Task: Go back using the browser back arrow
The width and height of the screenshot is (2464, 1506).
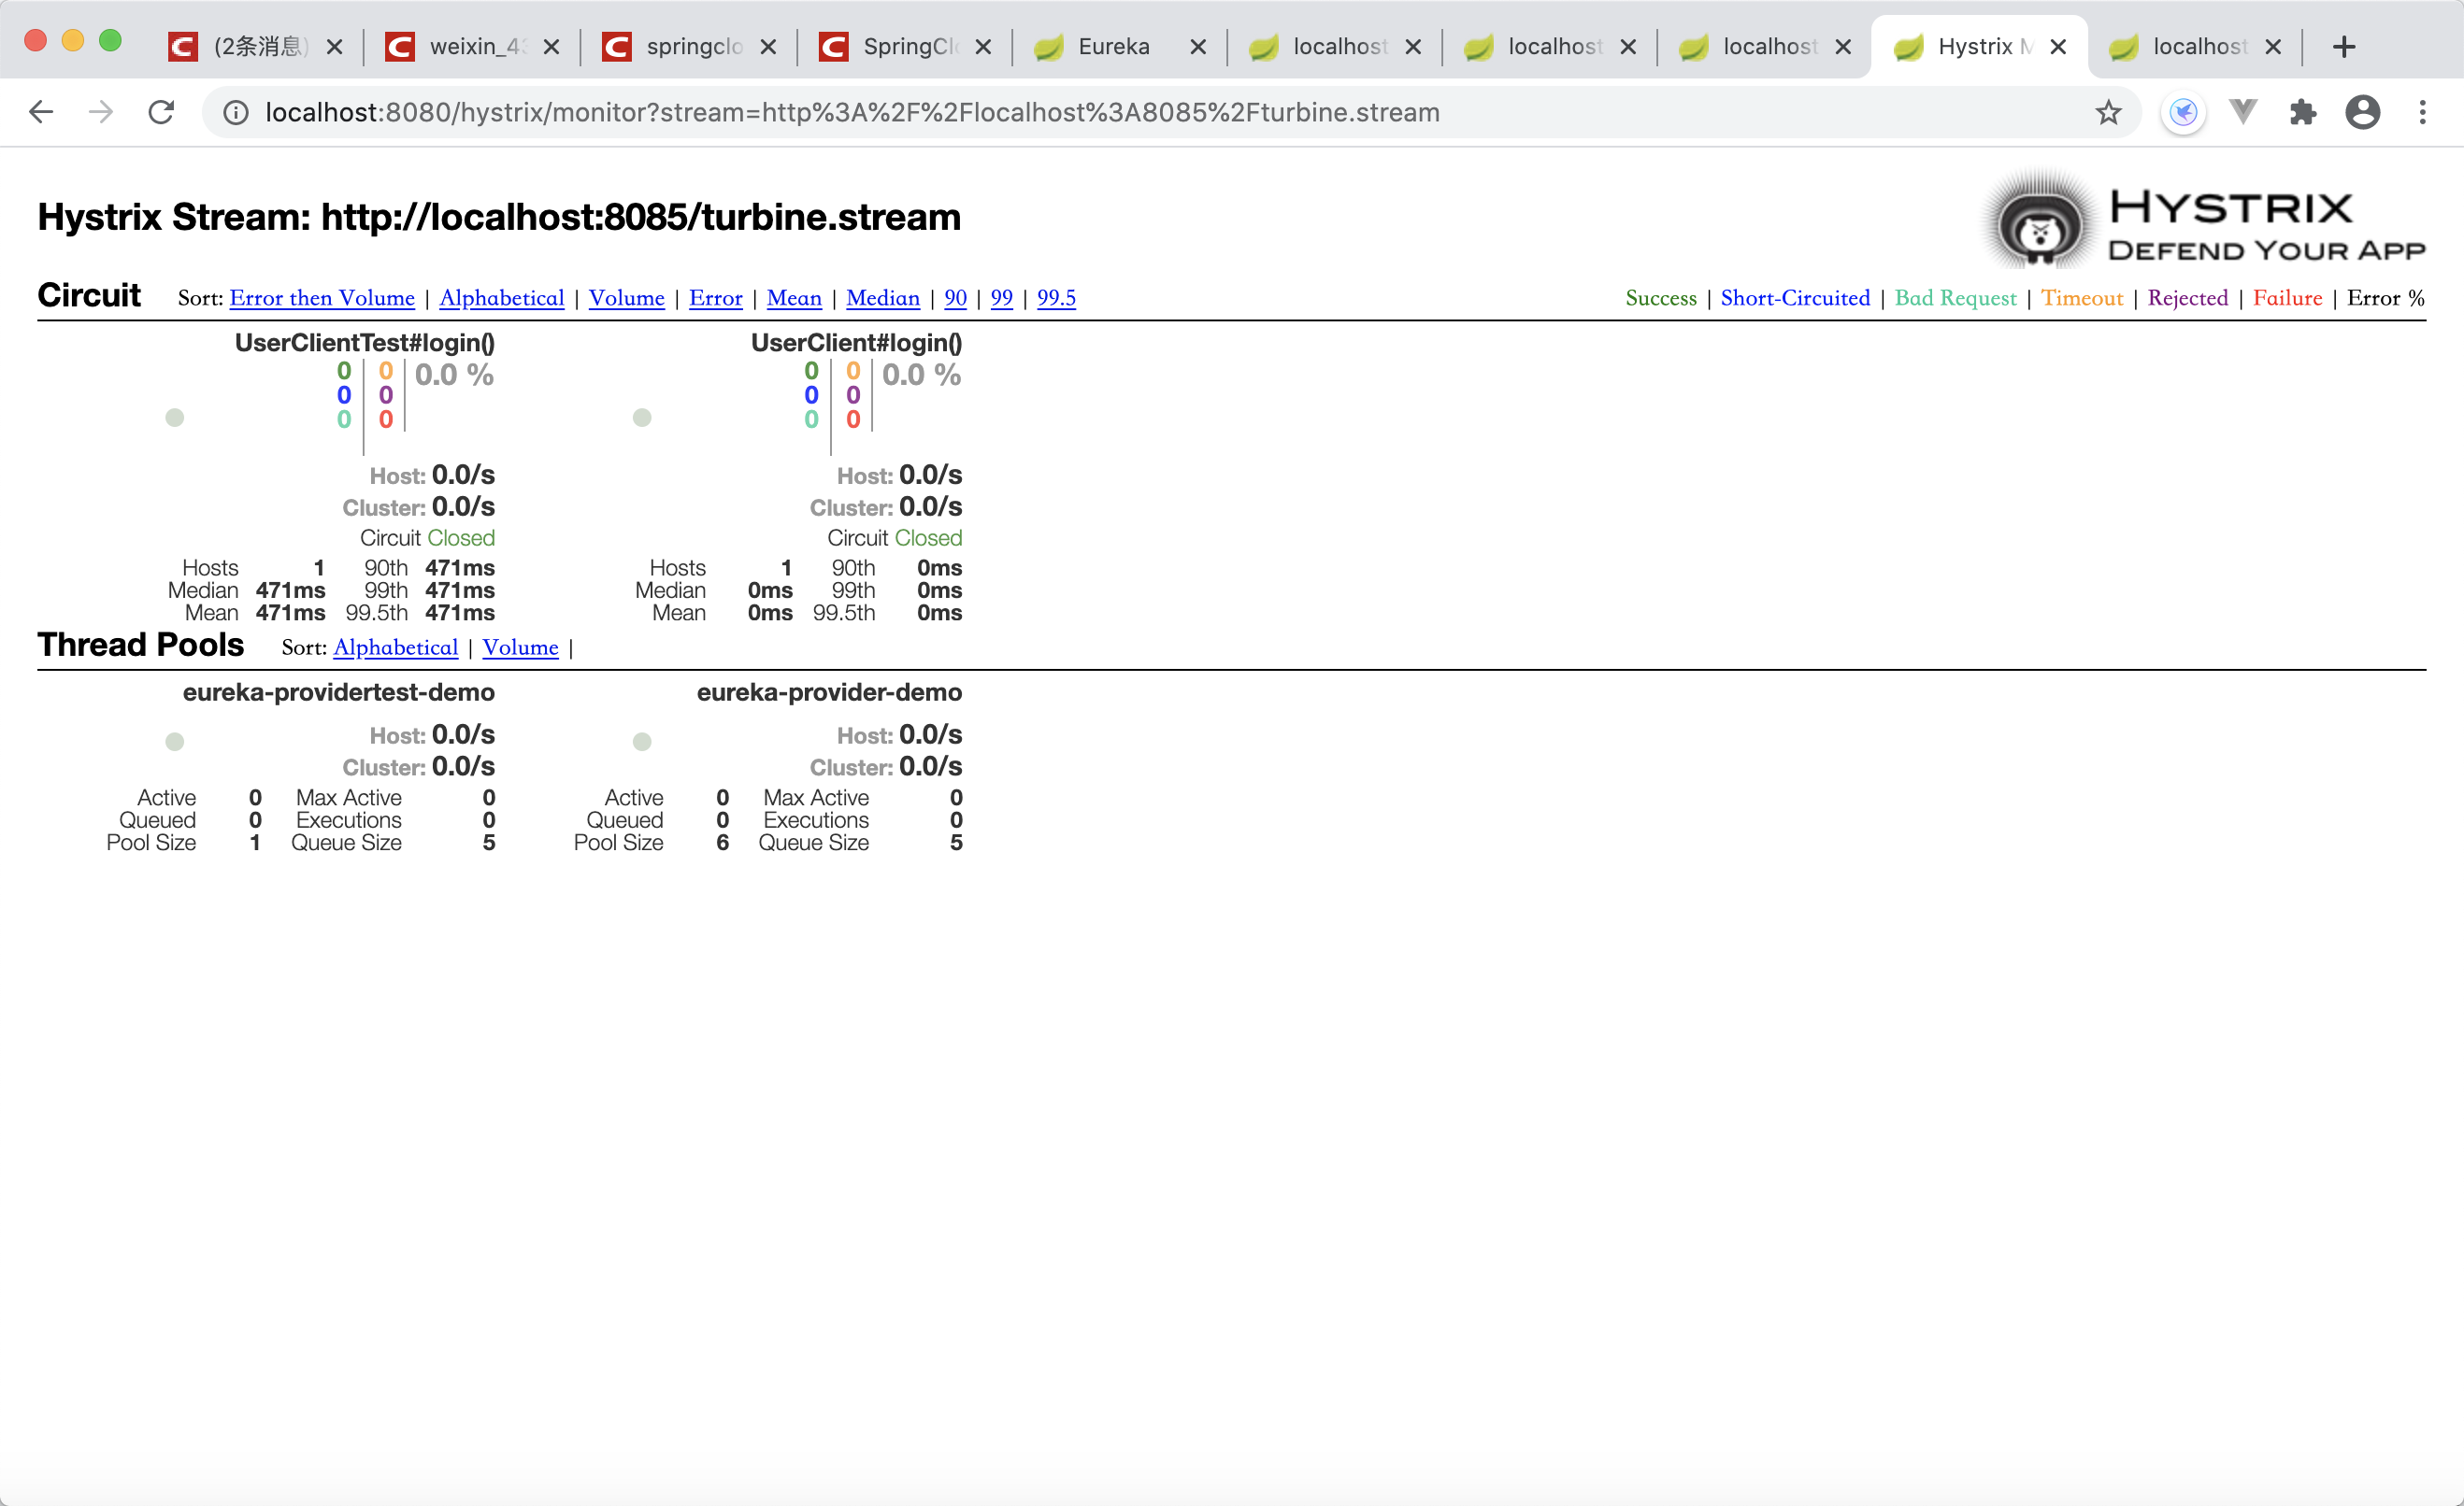Action: pos(41,112)
